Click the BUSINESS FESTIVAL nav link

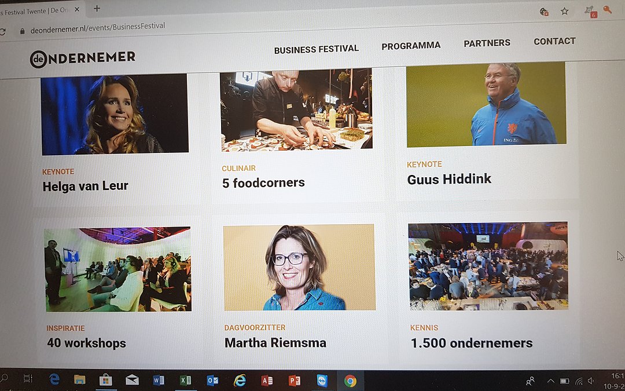tap(317, 49)
